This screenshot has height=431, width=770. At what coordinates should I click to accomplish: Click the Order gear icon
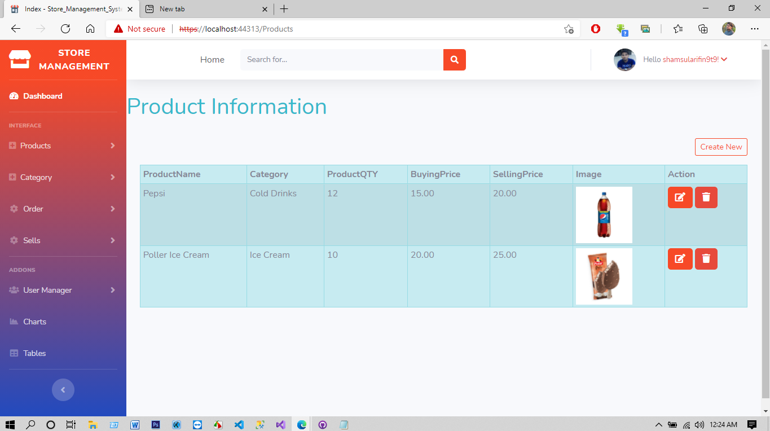point(12,209)
